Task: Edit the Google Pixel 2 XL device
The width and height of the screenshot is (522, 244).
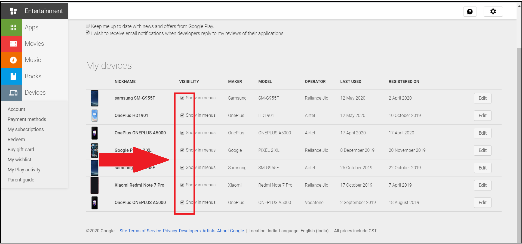Action: 483,150
